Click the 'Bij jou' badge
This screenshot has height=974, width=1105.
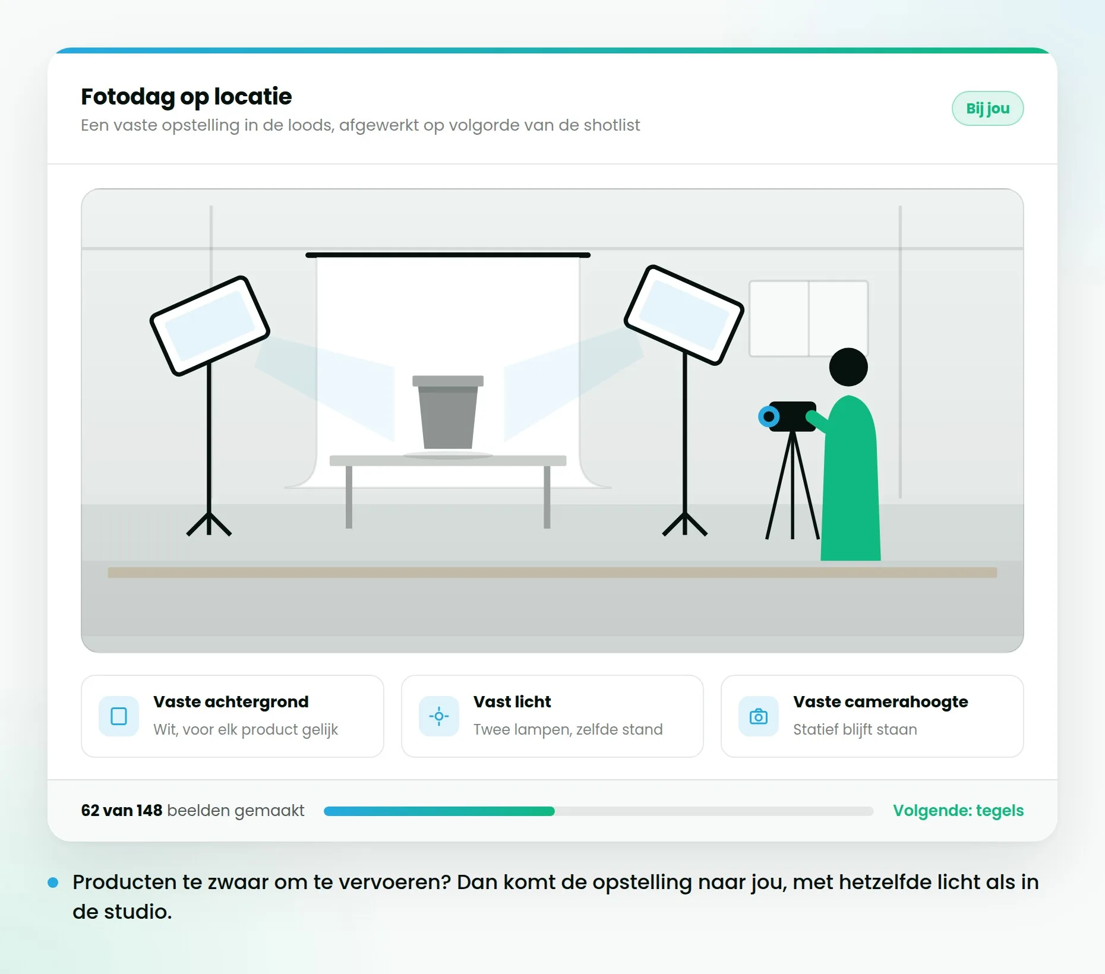(987, 108)
